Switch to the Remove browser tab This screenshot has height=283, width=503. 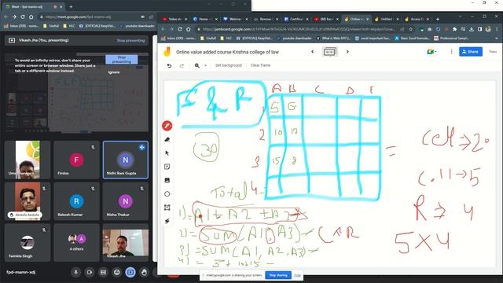(266, 19)
